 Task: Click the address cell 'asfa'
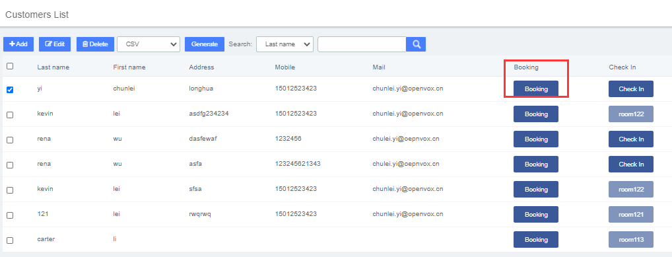[195, 164]
